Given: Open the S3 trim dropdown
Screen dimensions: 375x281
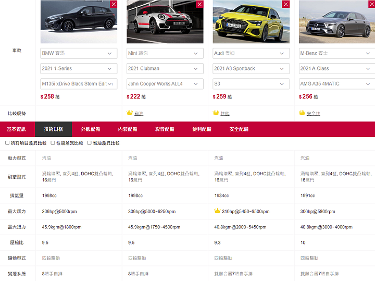Looking at the screenshot, I should coord(251,84).
